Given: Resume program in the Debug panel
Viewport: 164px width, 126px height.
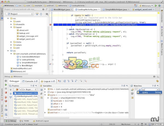Looking at the screenshot, I should point(5,85).
